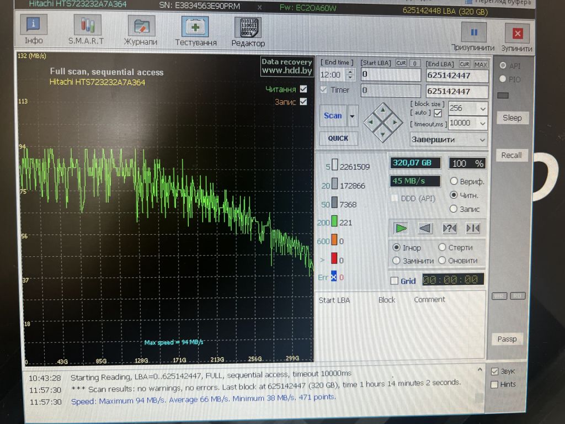
Task: Click the MAX button beside End LBA
Action: point(481,65)
